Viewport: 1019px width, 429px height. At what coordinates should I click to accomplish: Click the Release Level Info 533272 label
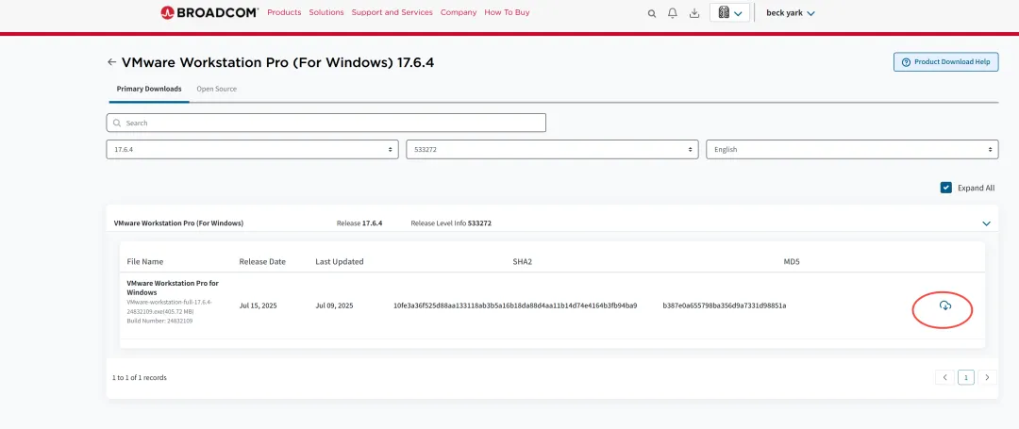[451, 223]
